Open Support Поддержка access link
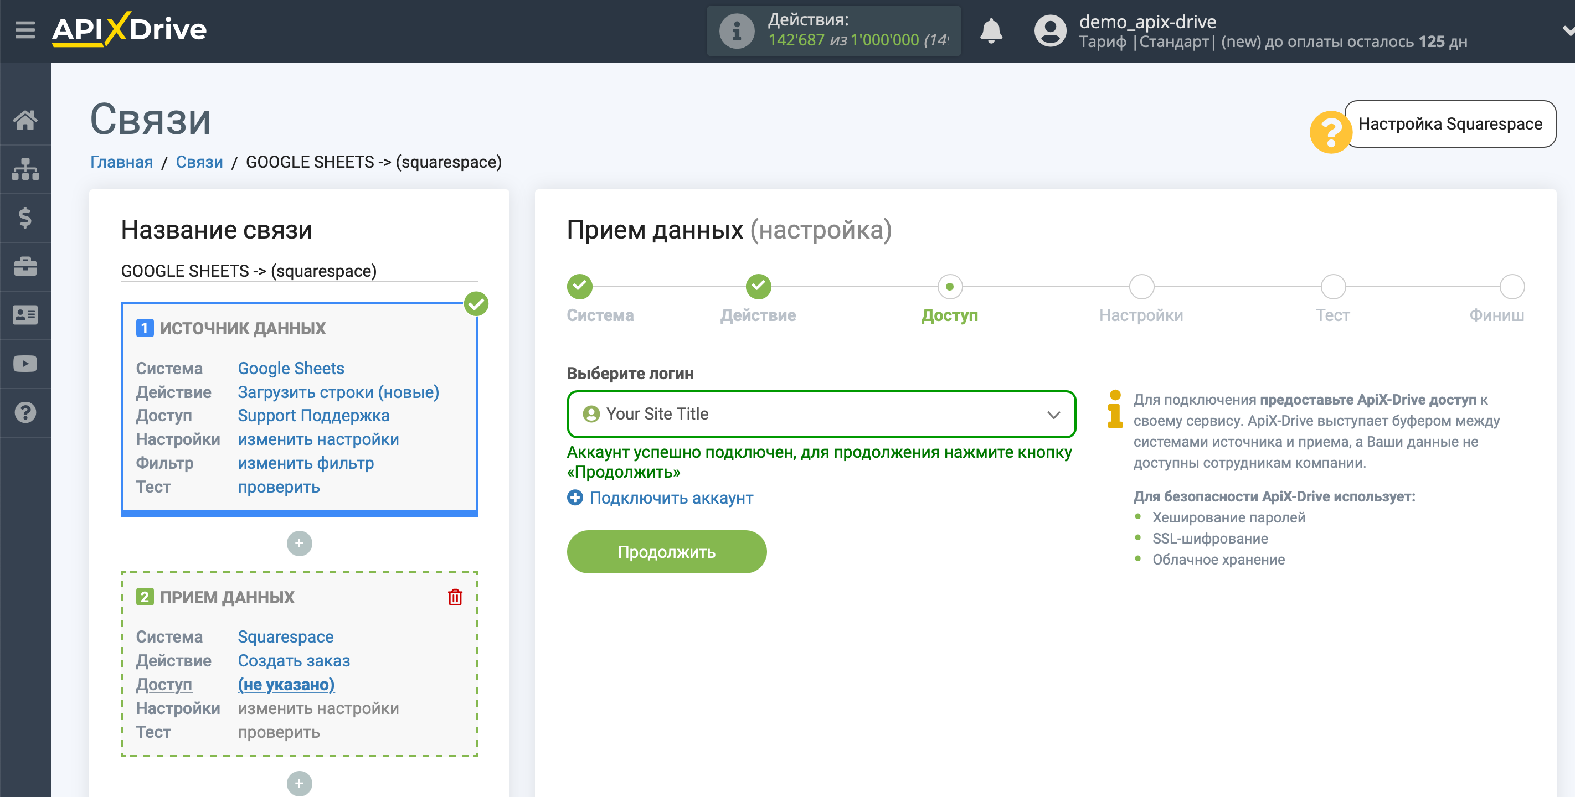1575x797 pixels. [313, 416]
